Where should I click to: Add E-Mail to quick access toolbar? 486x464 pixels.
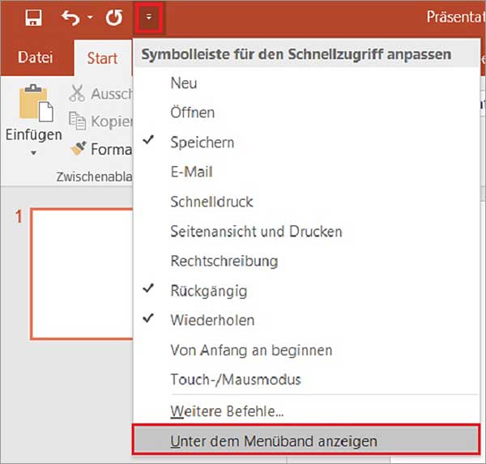pyautogui.click(x=306, y=172)
